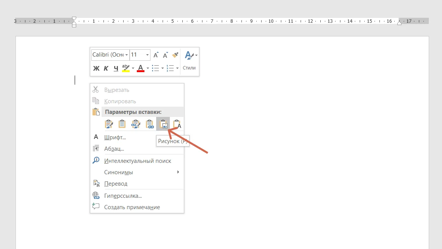Click Keep Text Only paste option
The image size is (442, 249).
(x=177, y=124)
